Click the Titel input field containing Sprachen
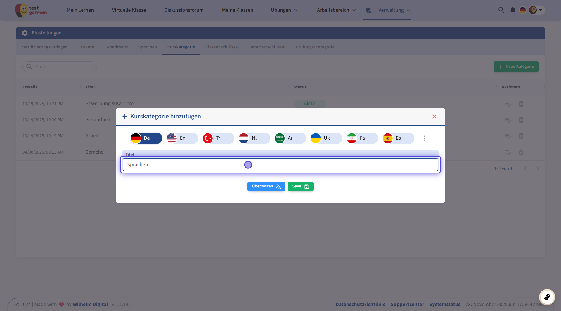 [280, 165]
